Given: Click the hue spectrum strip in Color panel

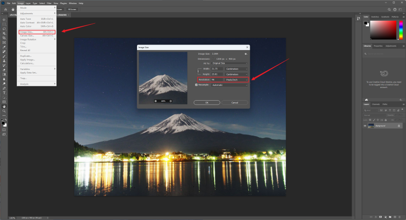Looking at the screenshot, I should 400,30.
